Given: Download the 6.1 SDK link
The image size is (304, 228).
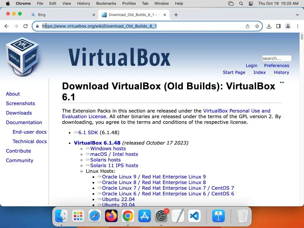Looking at the screenshot, I should (88, 132).
